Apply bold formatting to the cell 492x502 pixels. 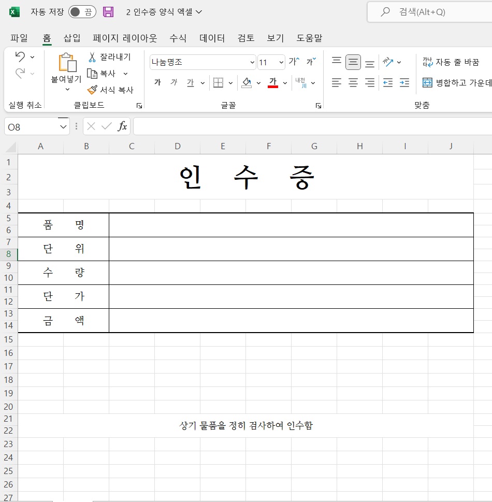pos(157,82)
